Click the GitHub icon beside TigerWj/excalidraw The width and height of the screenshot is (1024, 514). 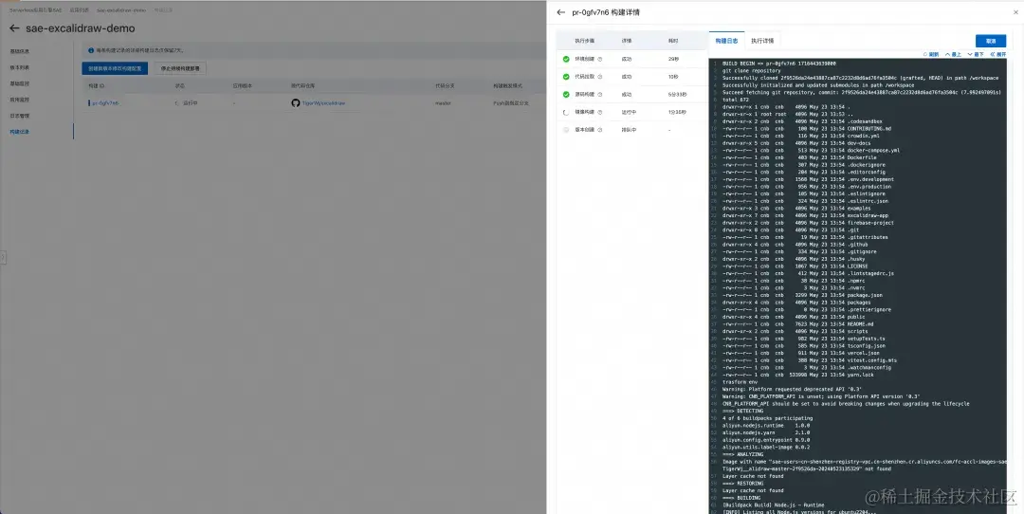(x=295, y=103)
